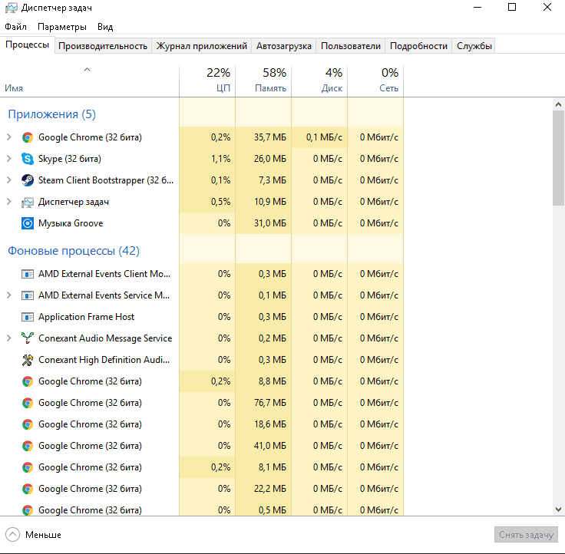Go to the Подробности tab
565x554 pixels.
[x=418, y=46]
